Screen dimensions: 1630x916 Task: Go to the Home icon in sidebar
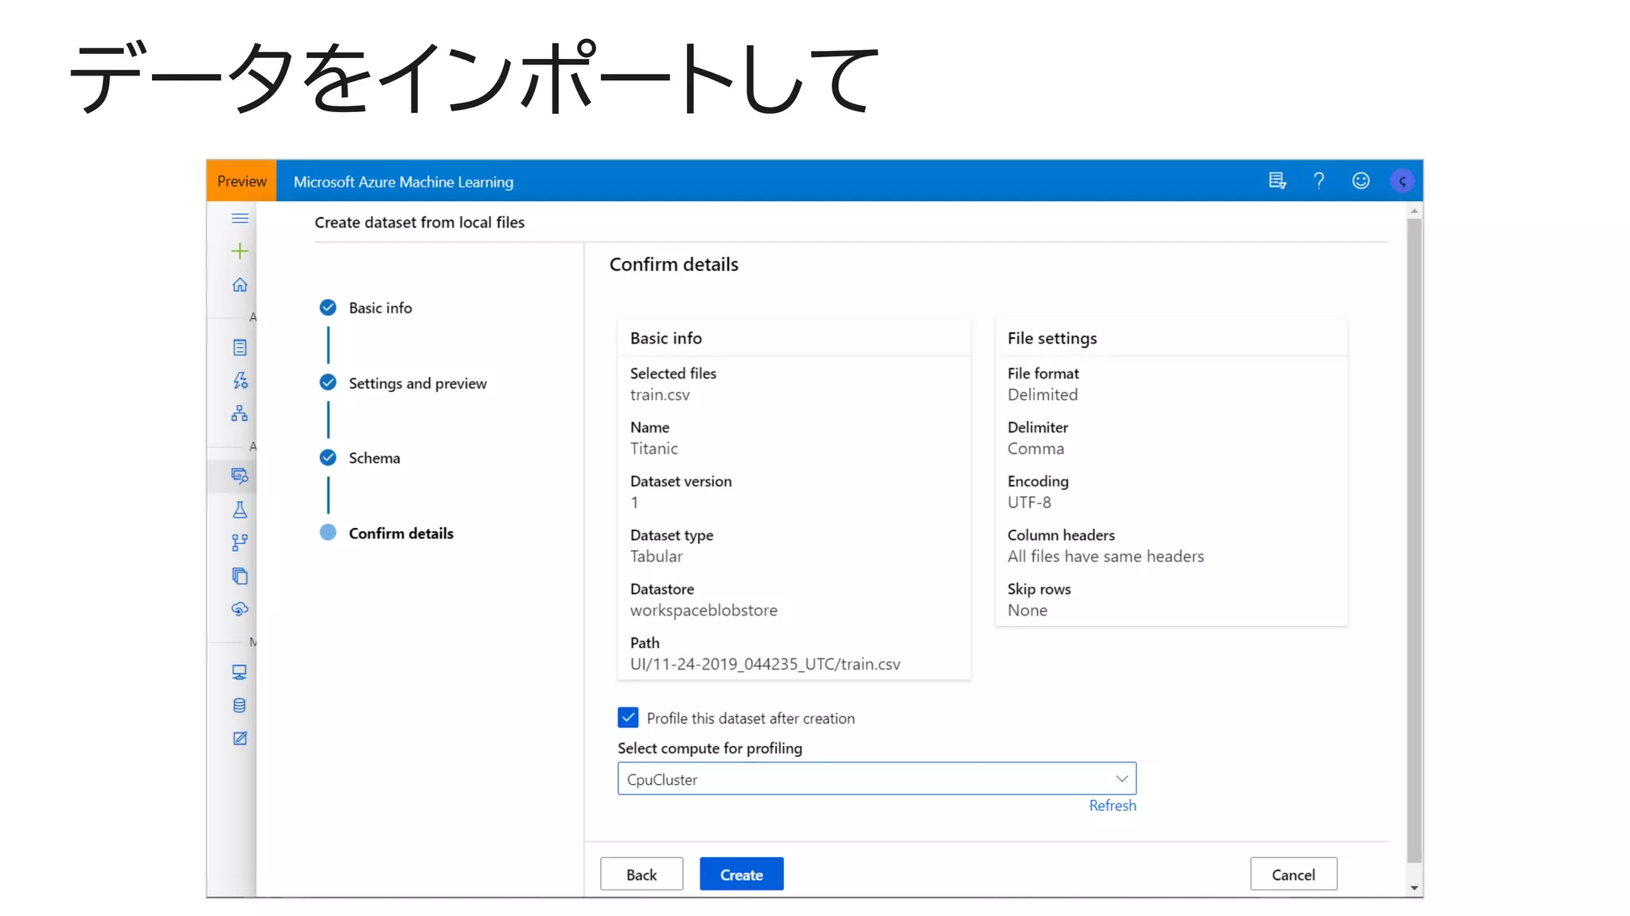[240, 285]
